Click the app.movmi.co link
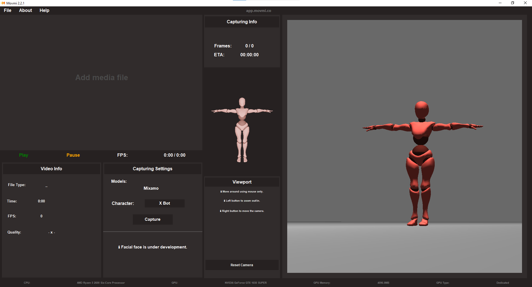This screenshot has width=532, height=287. point(258,11)
